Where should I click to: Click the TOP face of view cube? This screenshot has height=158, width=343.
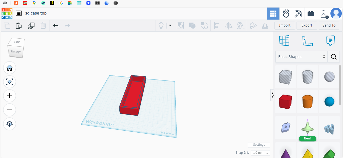17,42
